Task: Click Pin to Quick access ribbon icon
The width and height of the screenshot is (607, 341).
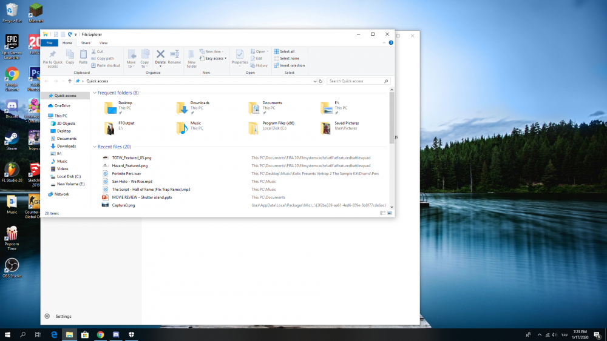Action: tap(53, 59)
